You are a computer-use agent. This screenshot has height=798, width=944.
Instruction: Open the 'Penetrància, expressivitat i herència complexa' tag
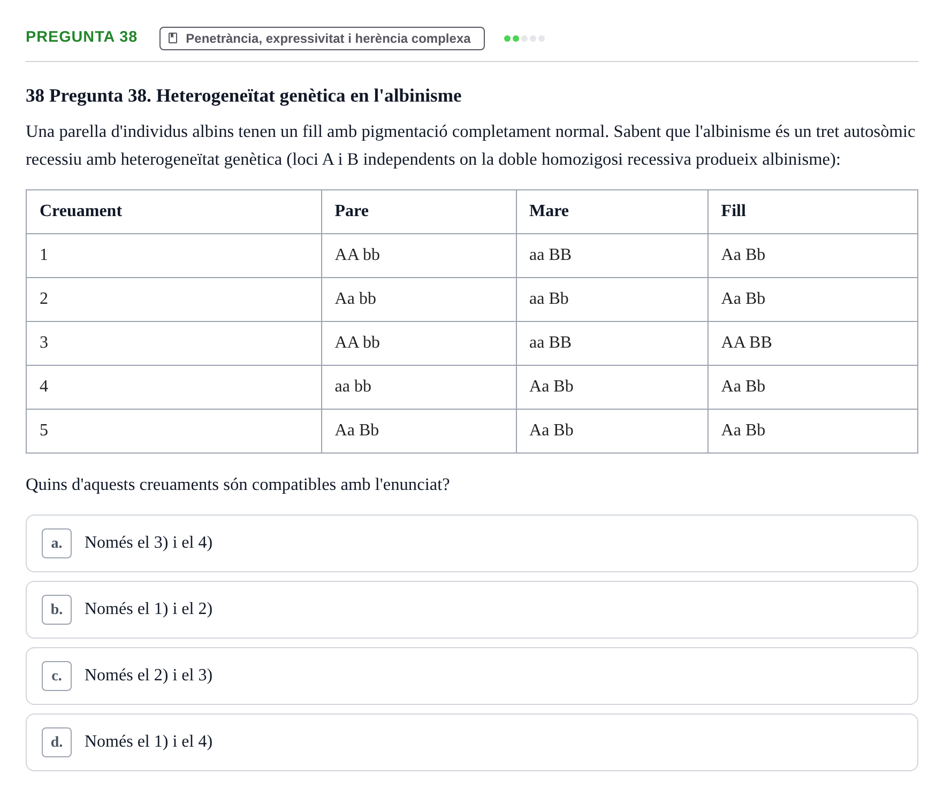(x=322, y=39)
